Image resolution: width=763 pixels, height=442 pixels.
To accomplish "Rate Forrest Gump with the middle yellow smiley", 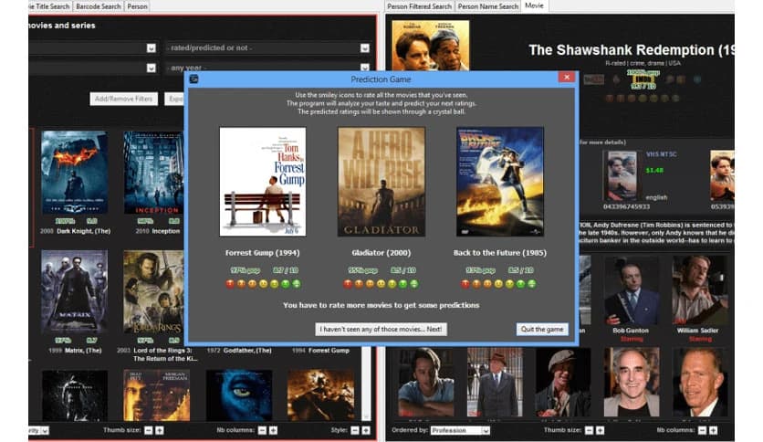I will tap(263, 284).
